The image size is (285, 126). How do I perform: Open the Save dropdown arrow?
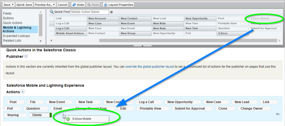coord(13,5)
